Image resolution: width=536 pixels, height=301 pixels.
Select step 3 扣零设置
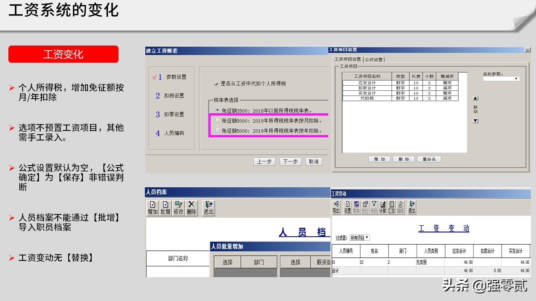pos(170,114)
